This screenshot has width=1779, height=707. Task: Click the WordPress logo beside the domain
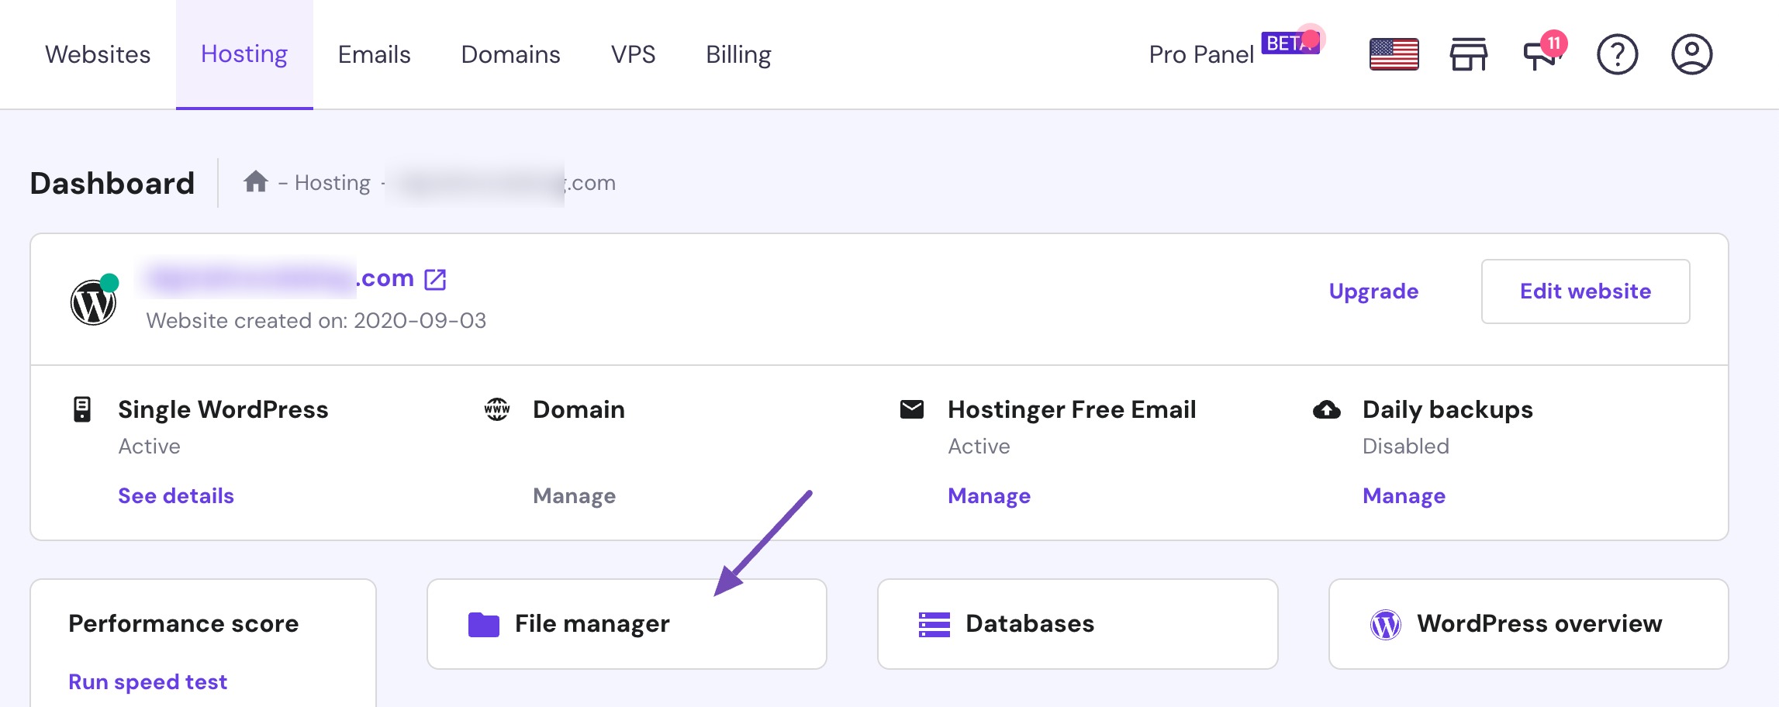pyautogui.click(x=93, y=302)
